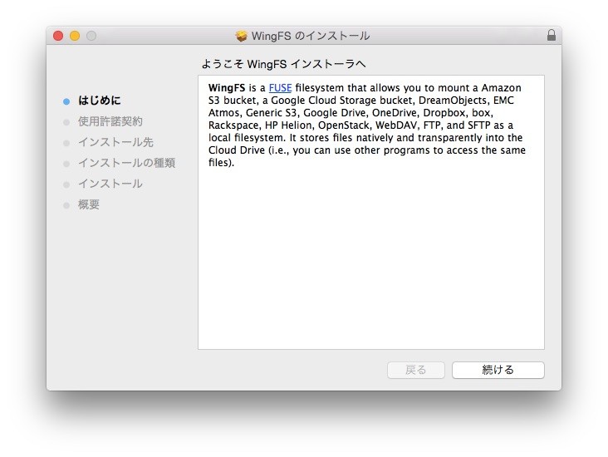Click the heading ようこそ WingFS インストーラへ
The image size is (608, 457).
tap(283, 64)
